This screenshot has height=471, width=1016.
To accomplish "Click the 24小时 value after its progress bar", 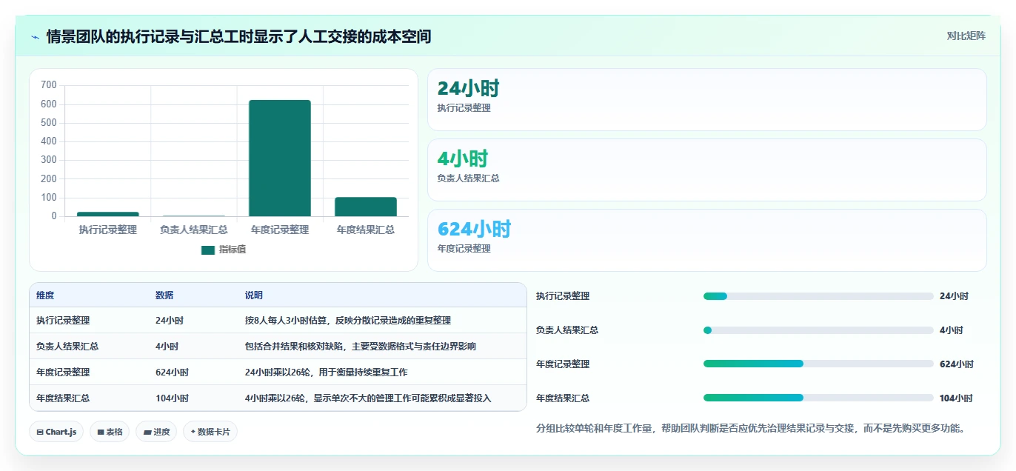I will coord(954,296).
